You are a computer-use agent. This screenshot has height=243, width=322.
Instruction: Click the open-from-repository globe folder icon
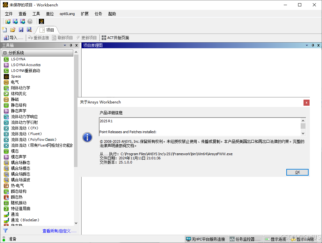(x=8, y=21)
